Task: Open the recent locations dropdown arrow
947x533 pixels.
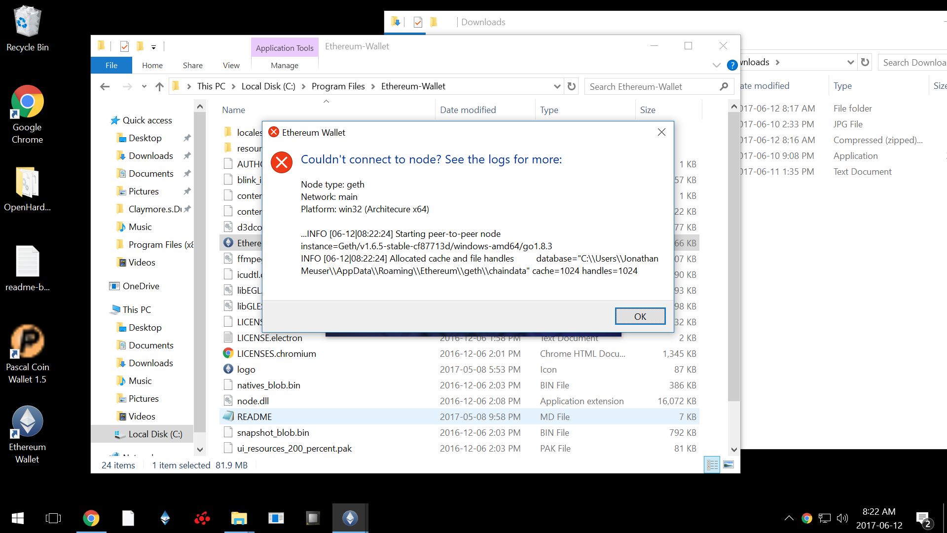Action: tap(144, 86)
